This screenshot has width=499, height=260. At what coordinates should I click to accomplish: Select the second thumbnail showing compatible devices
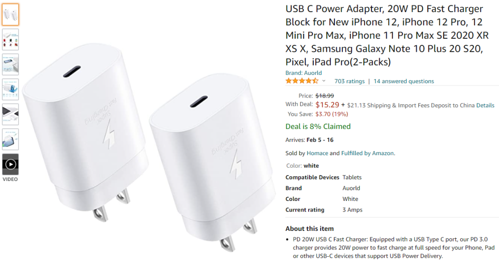pos(11,39)
